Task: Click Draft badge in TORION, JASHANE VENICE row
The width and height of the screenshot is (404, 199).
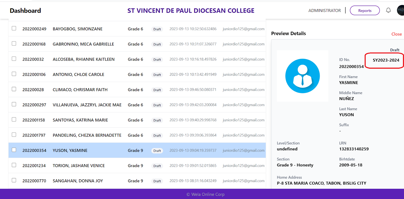Action: (157, 166)
